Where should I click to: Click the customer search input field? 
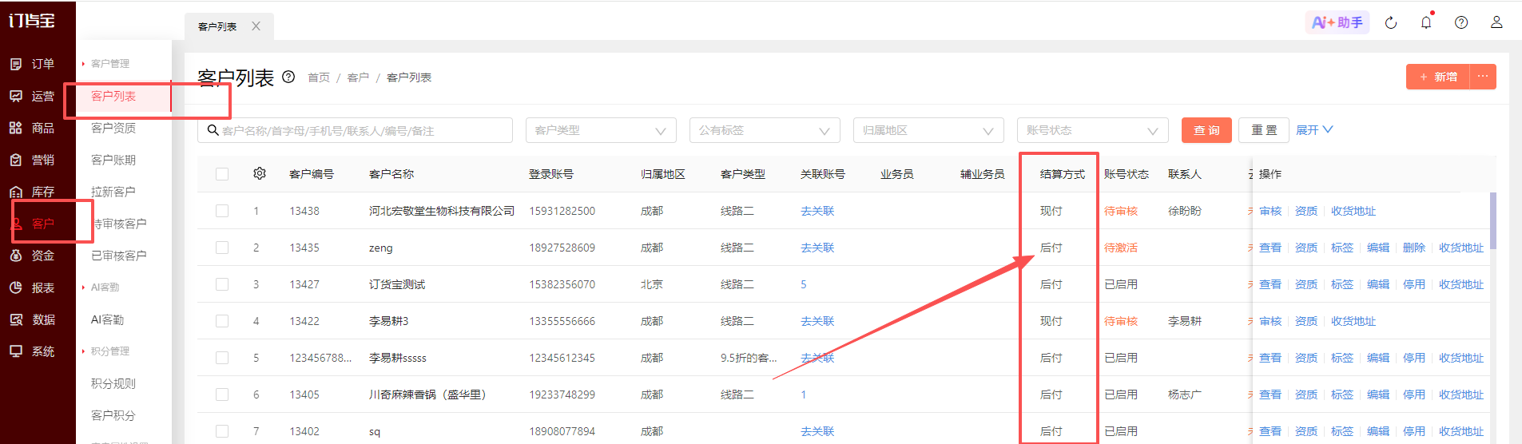(x=355, y=130)
